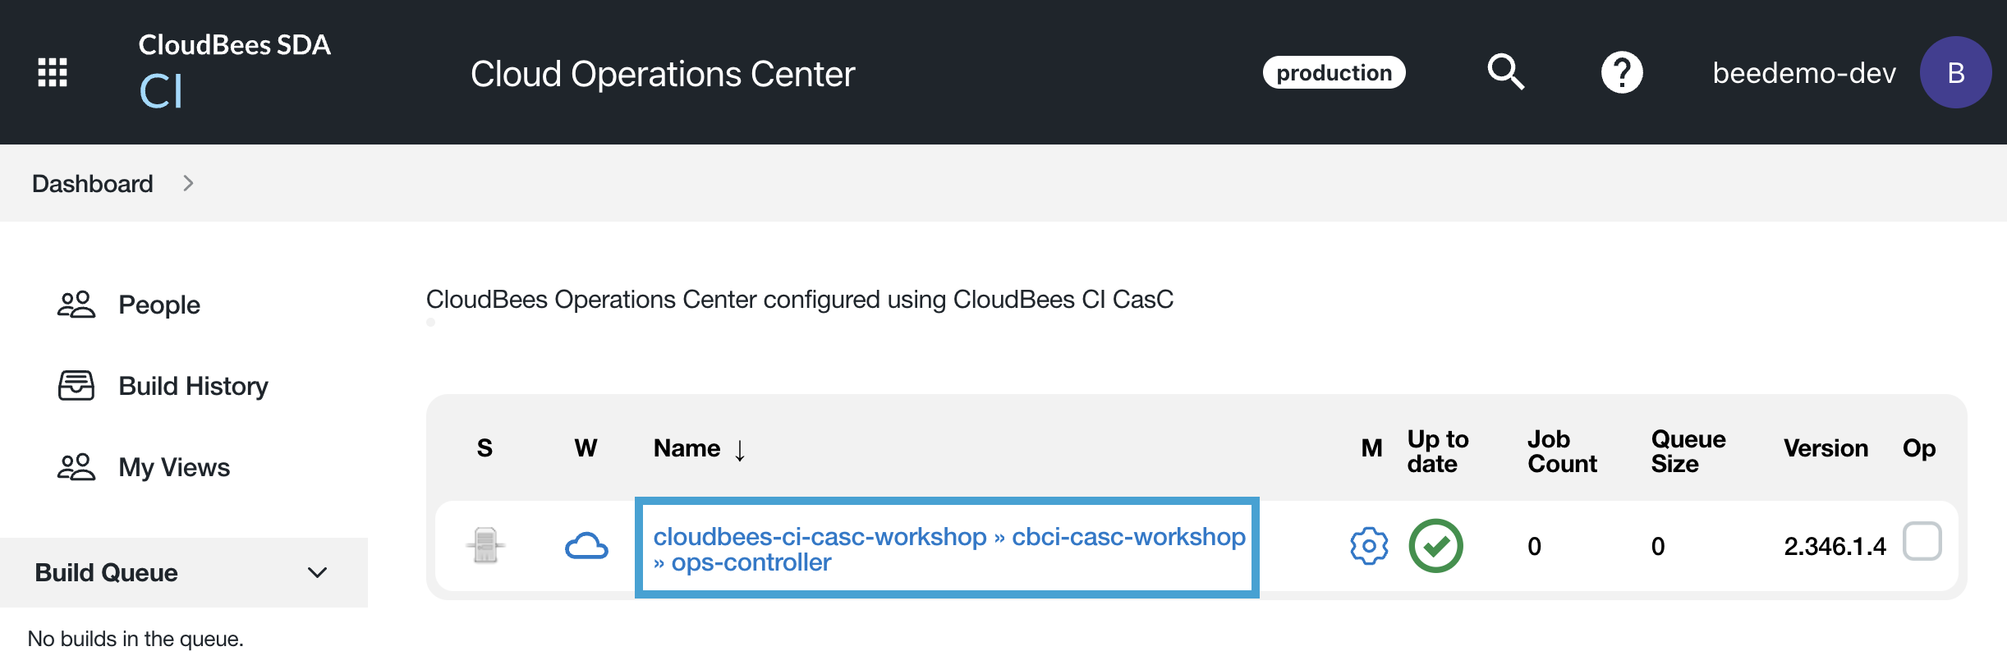Click the Dashboard breadcrumb link

[x=93, y=183]
